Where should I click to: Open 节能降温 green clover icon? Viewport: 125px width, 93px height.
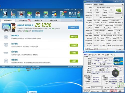pos(29,14)
